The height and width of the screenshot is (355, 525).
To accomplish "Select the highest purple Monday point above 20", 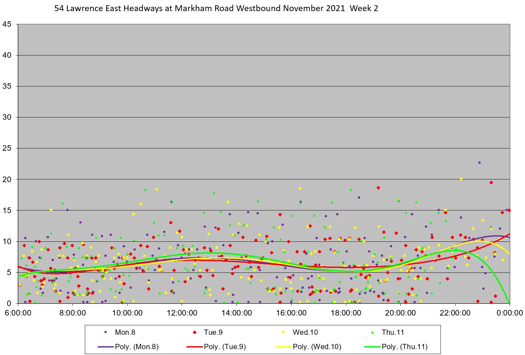I will coord(479,162).
